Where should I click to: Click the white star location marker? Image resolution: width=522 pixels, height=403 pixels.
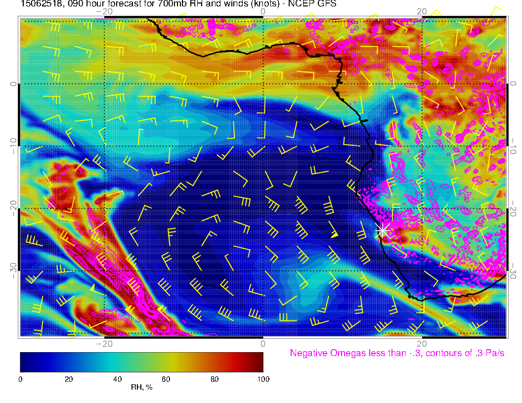coord(382,230)
